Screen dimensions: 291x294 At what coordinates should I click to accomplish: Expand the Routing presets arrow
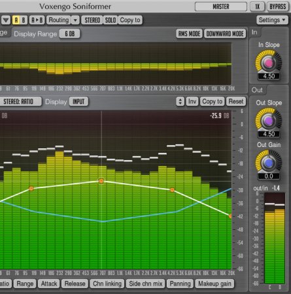coord(75,20)
